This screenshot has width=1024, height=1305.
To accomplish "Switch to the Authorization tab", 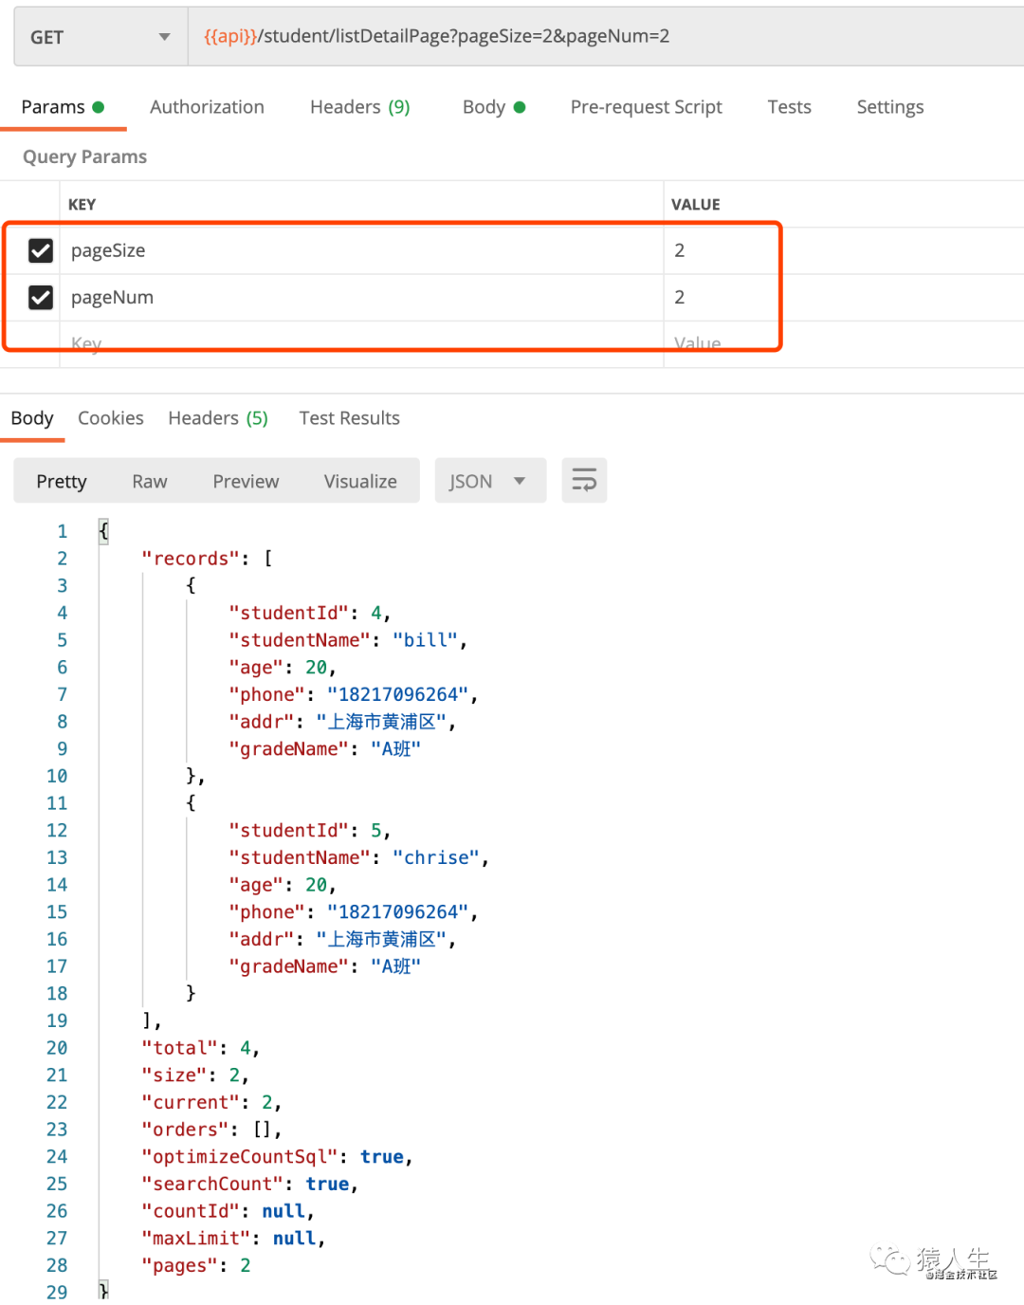I will (x=207, y=107).
